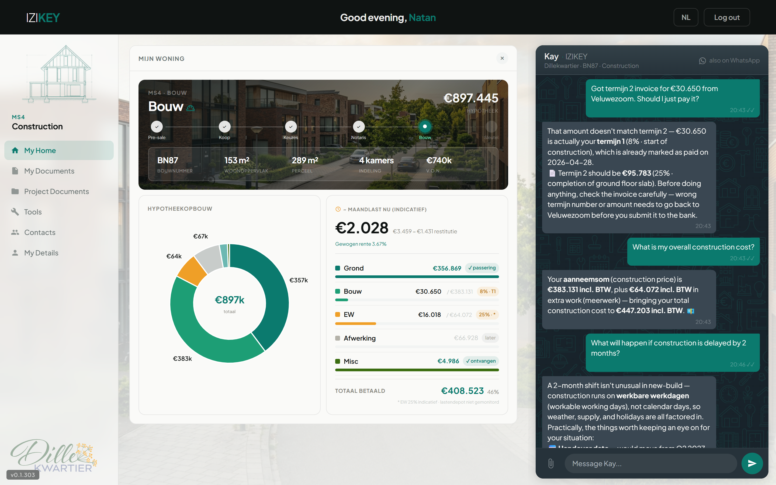This screenshot has height=485, width=776.
Task: Click the €408.523 totaal betaald amount
Action: click(462, 391)
